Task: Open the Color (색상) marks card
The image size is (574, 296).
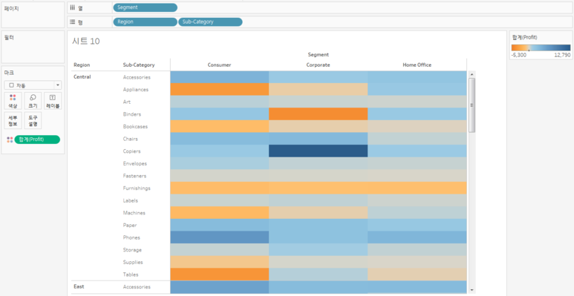Action: pos(13,101)
